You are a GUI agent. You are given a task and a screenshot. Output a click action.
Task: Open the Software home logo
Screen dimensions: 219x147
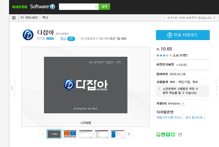coord(43,6)
